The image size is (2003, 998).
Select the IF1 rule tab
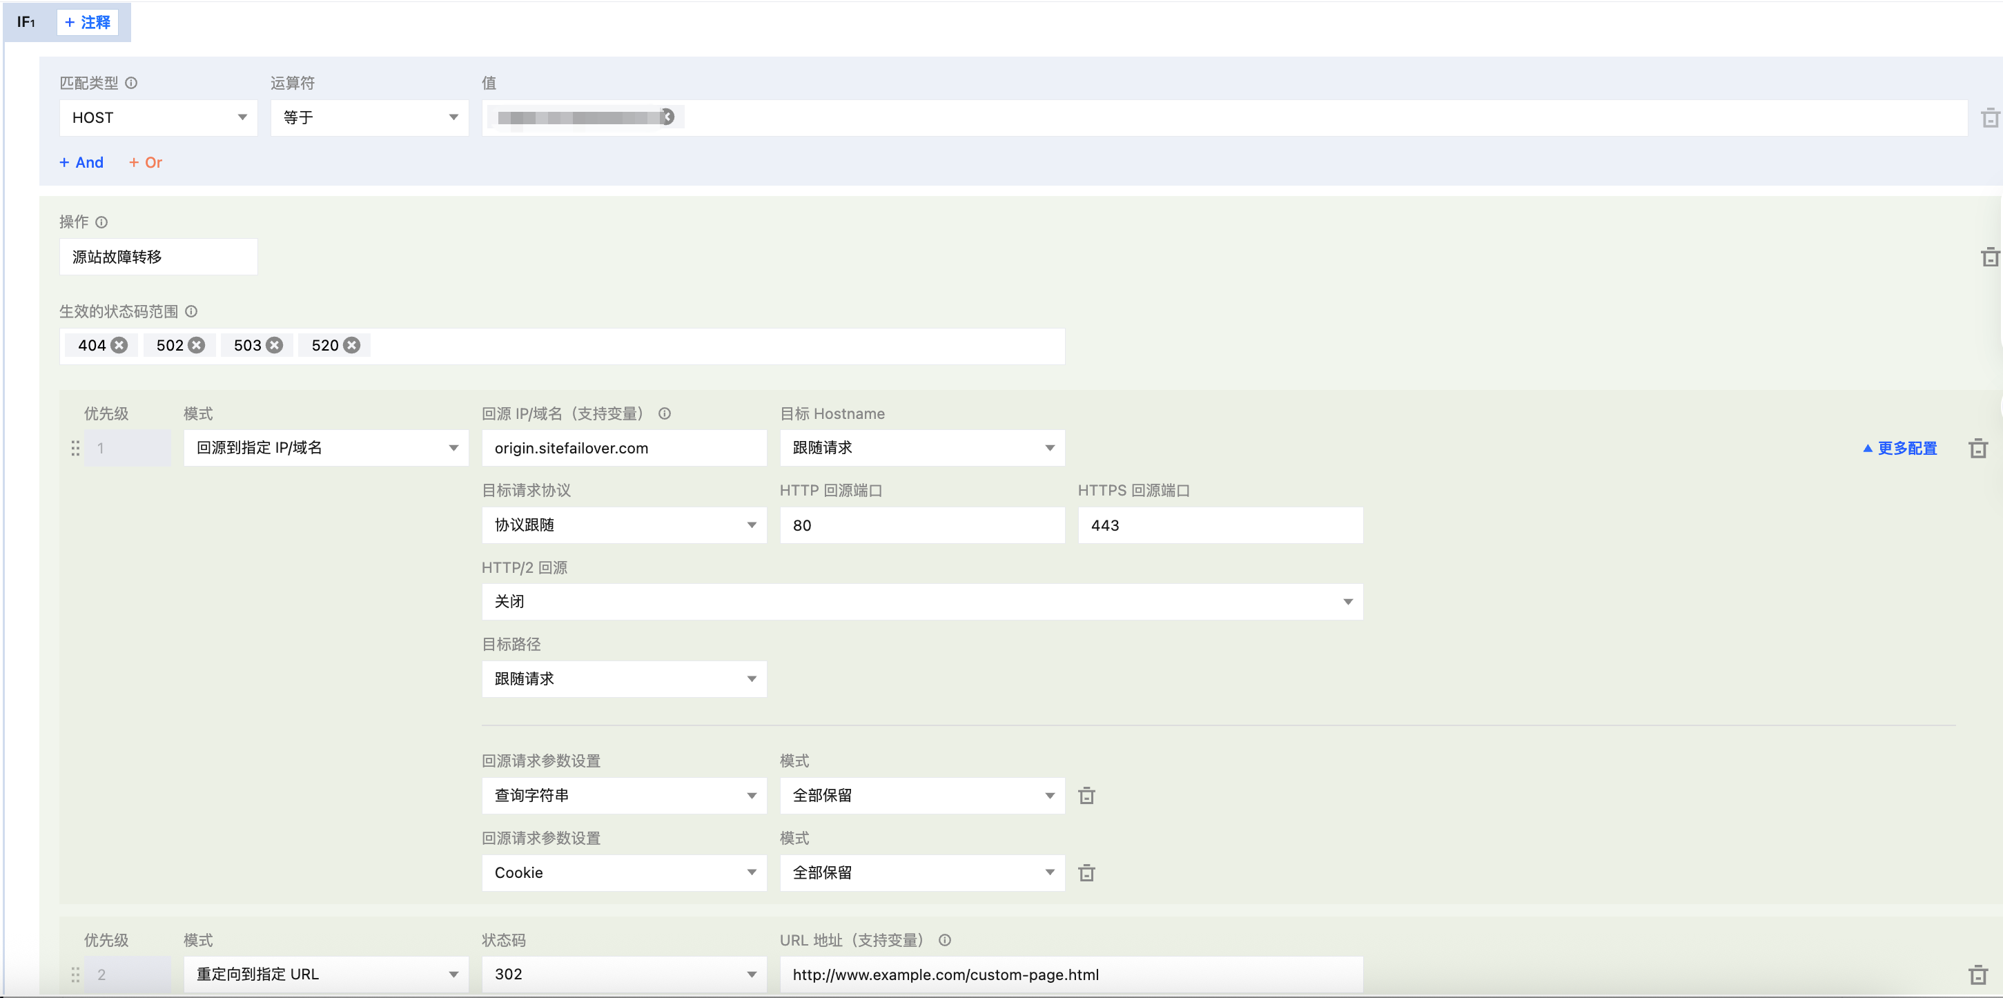[x=26, y=23]
